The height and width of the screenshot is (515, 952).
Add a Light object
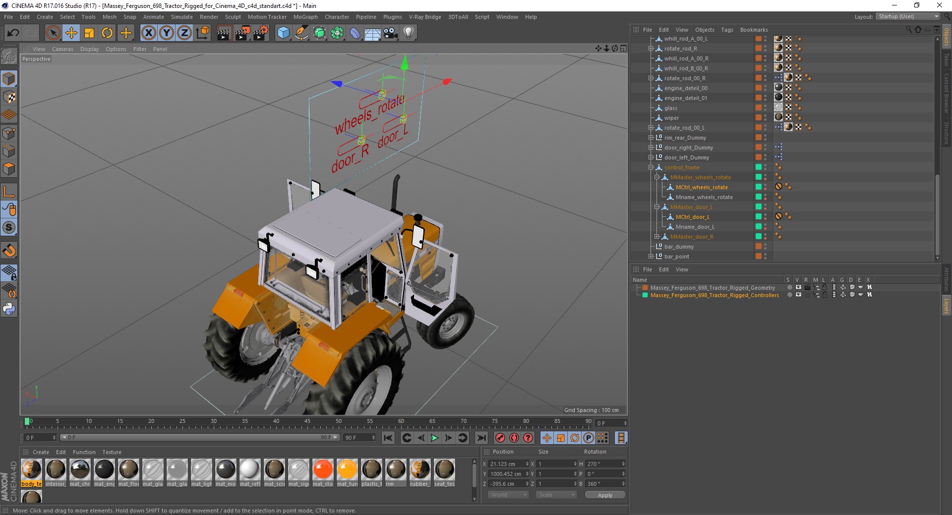[x=409, y=33]
